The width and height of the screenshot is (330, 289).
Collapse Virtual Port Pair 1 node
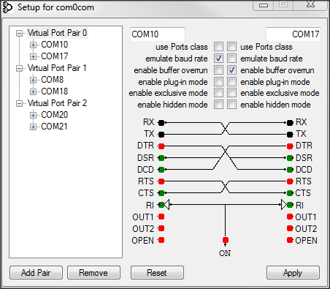pos(19,68)
